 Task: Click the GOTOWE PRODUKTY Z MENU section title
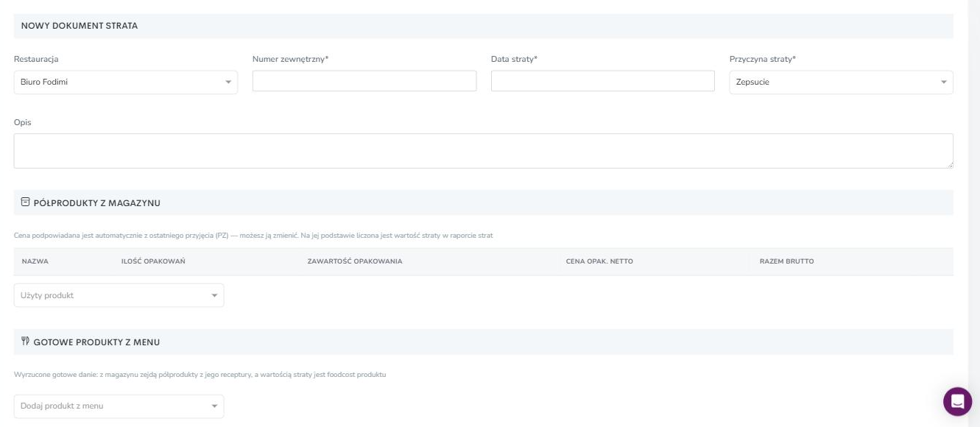point(96,342)
